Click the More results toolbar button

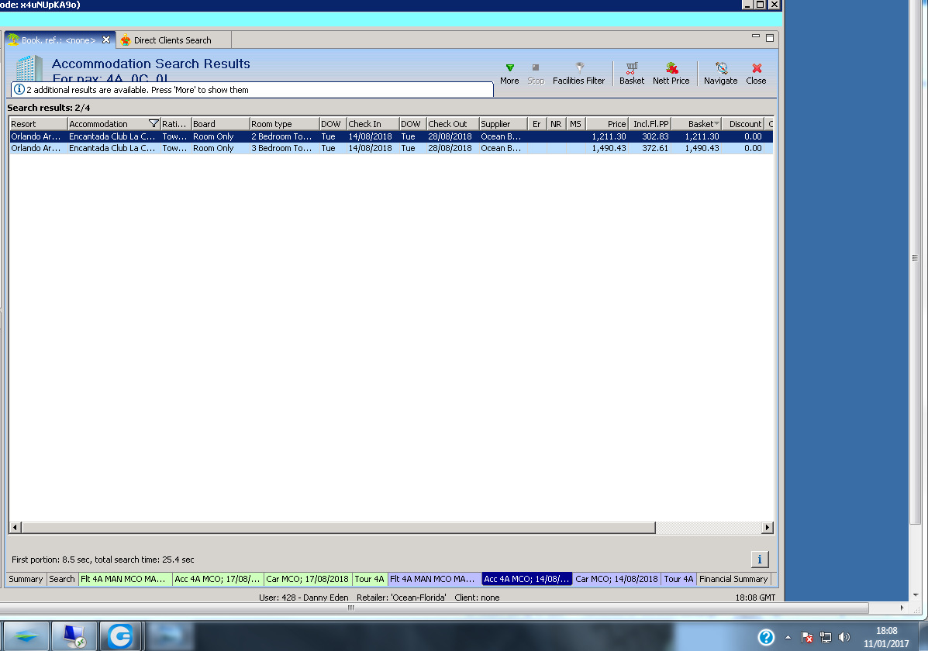509,74
